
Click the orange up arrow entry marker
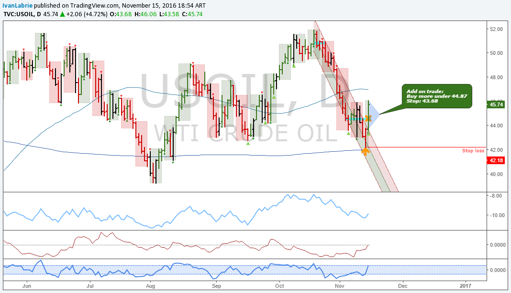pos(366,151)
